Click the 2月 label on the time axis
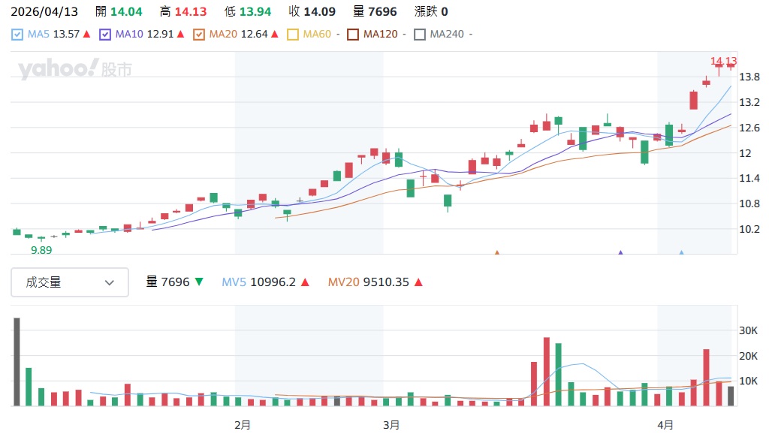 pyautogui.click(x=243, y=425)
